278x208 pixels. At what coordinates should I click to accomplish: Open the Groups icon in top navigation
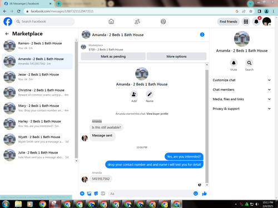tap(163, 22)
